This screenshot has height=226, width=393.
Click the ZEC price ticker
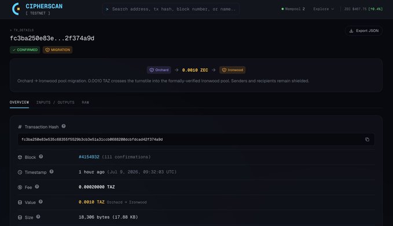pyautogui.click(x=363, y=9)
